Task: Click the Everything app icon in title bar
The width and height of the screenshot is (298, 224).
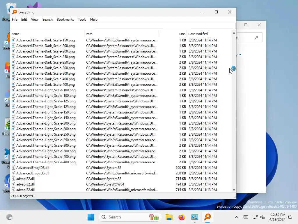Action: click(15, 12)
